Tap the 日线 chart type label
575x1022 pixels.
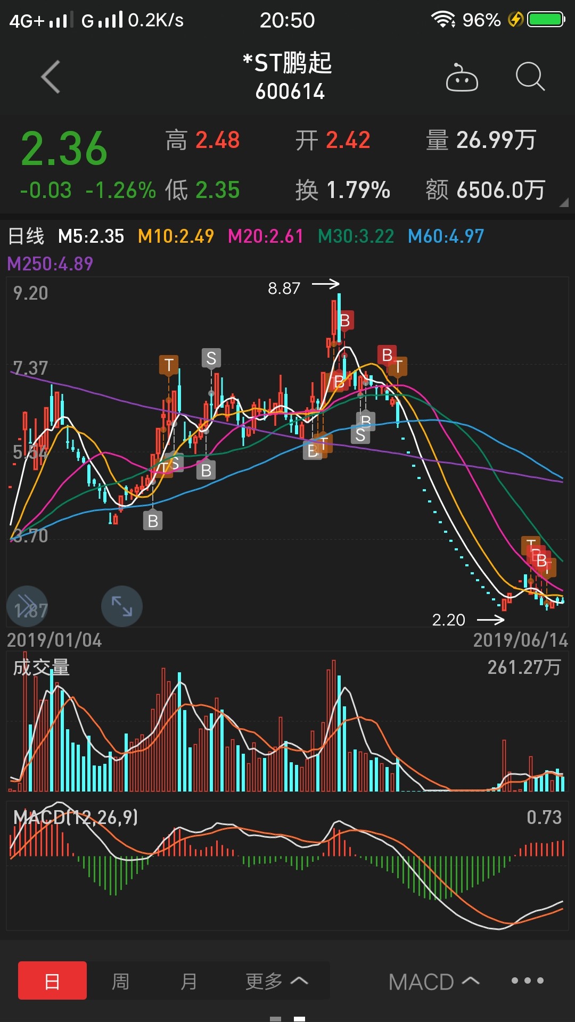26,236
